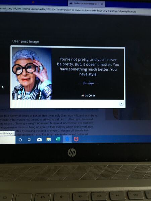Switch to the active Edge browser icon

67,139
